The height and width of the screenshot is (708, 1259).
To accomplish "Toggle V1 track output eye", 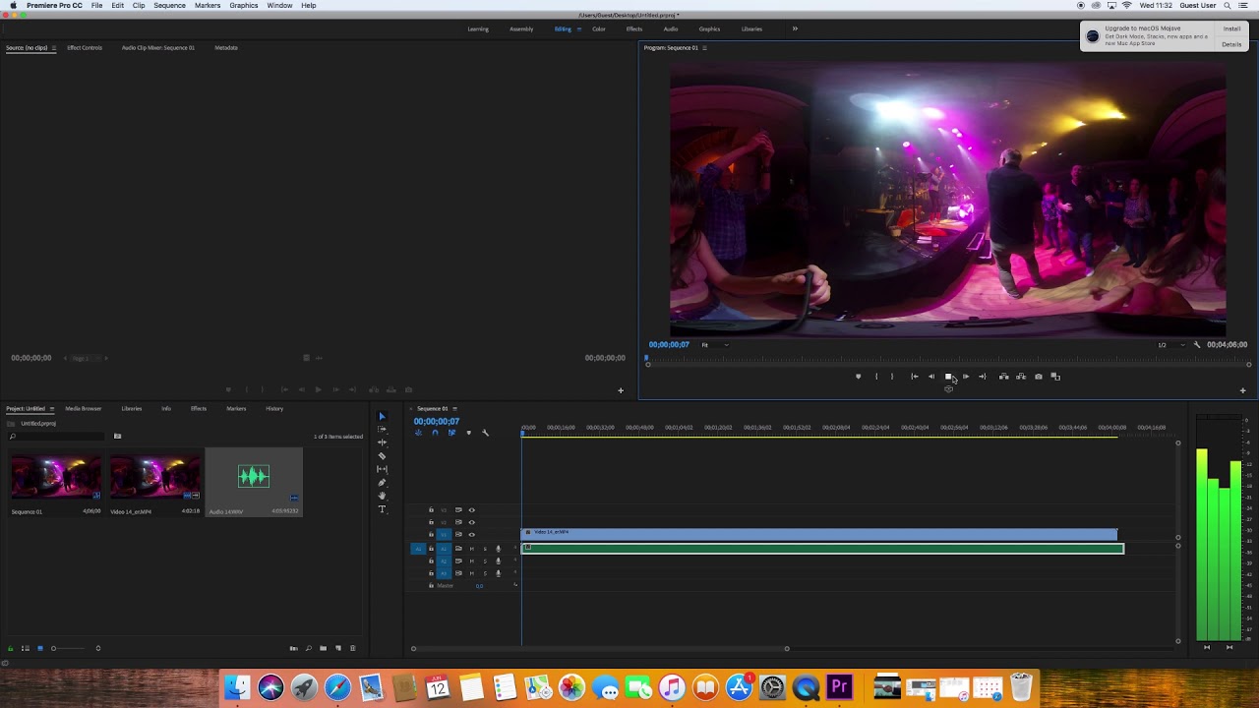I will click(x=471, y=535).
